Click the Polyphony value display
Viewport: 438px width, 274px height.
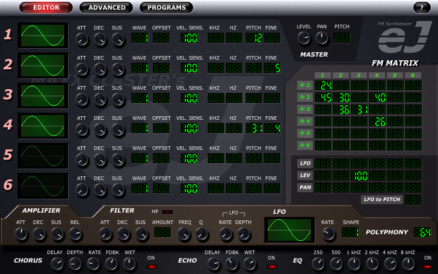click(422, 232)
